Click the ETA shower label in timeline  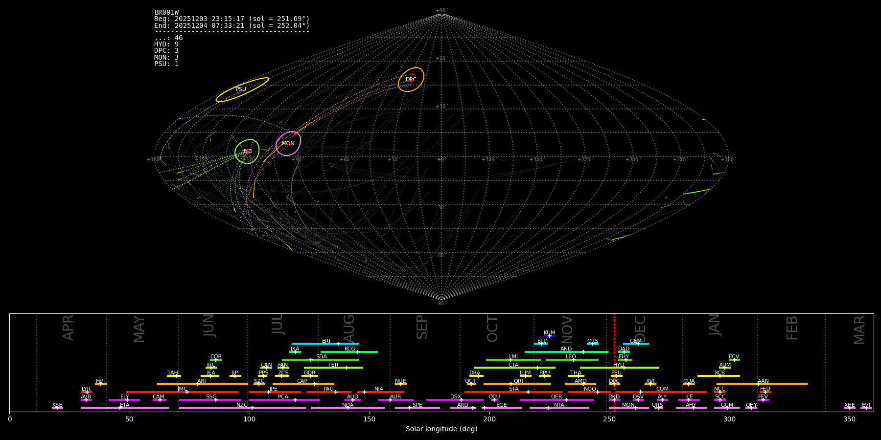pyautogui.click(x=125, y=405)
